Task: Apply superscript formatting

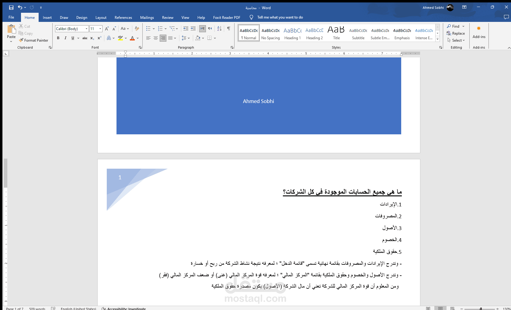Action: pos(99,38)
